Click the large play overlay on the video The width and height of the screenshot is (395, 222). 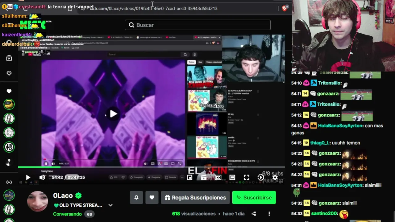pos(114,114)
